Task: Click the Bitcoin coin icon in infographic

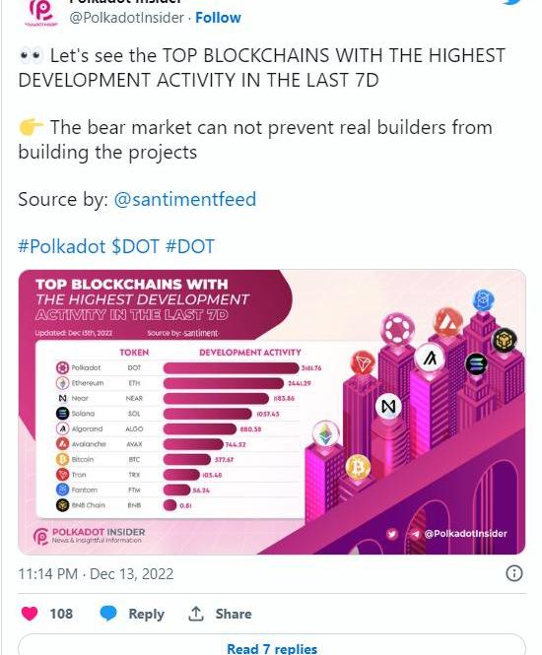Action: click(x=358, y=467)
